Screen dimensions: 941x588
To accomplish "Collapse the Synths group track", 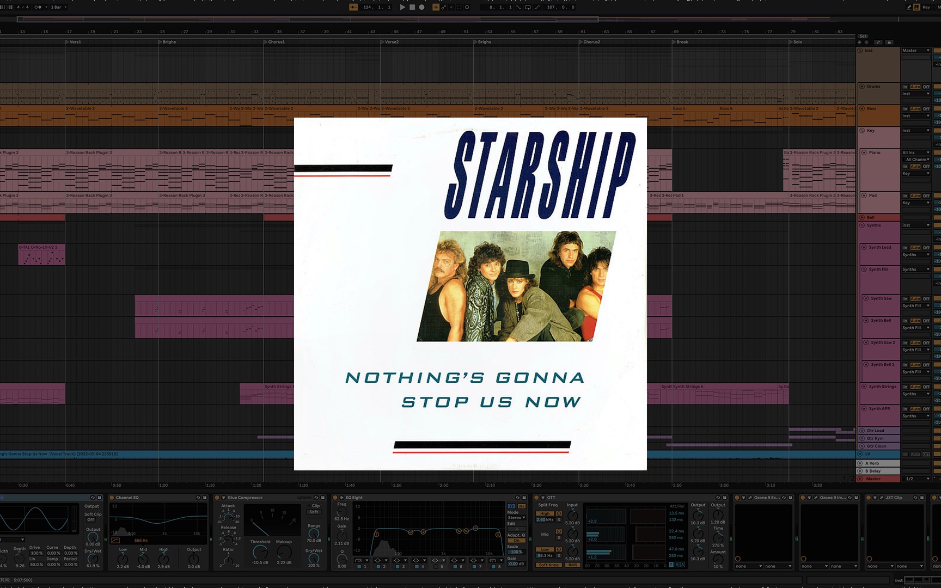I will [x=862, y=225].
